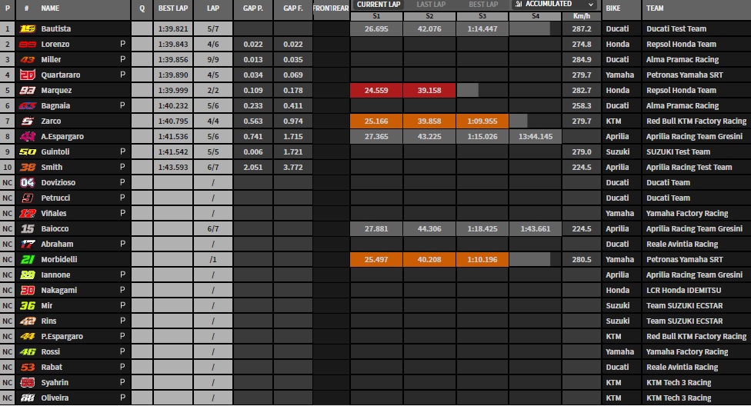
Task: Click Bautista's best lap 1:39.821
Action: pyautogui.click(x=173, y=28)
